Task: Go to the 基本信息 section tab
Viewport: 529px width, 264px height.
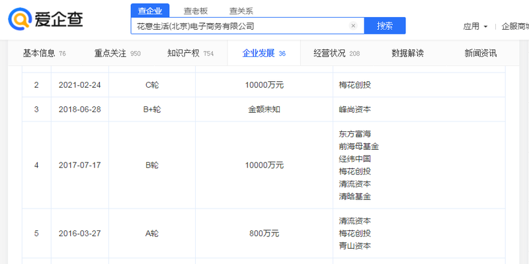Action: pyautogui.click(x=40, y=53)
